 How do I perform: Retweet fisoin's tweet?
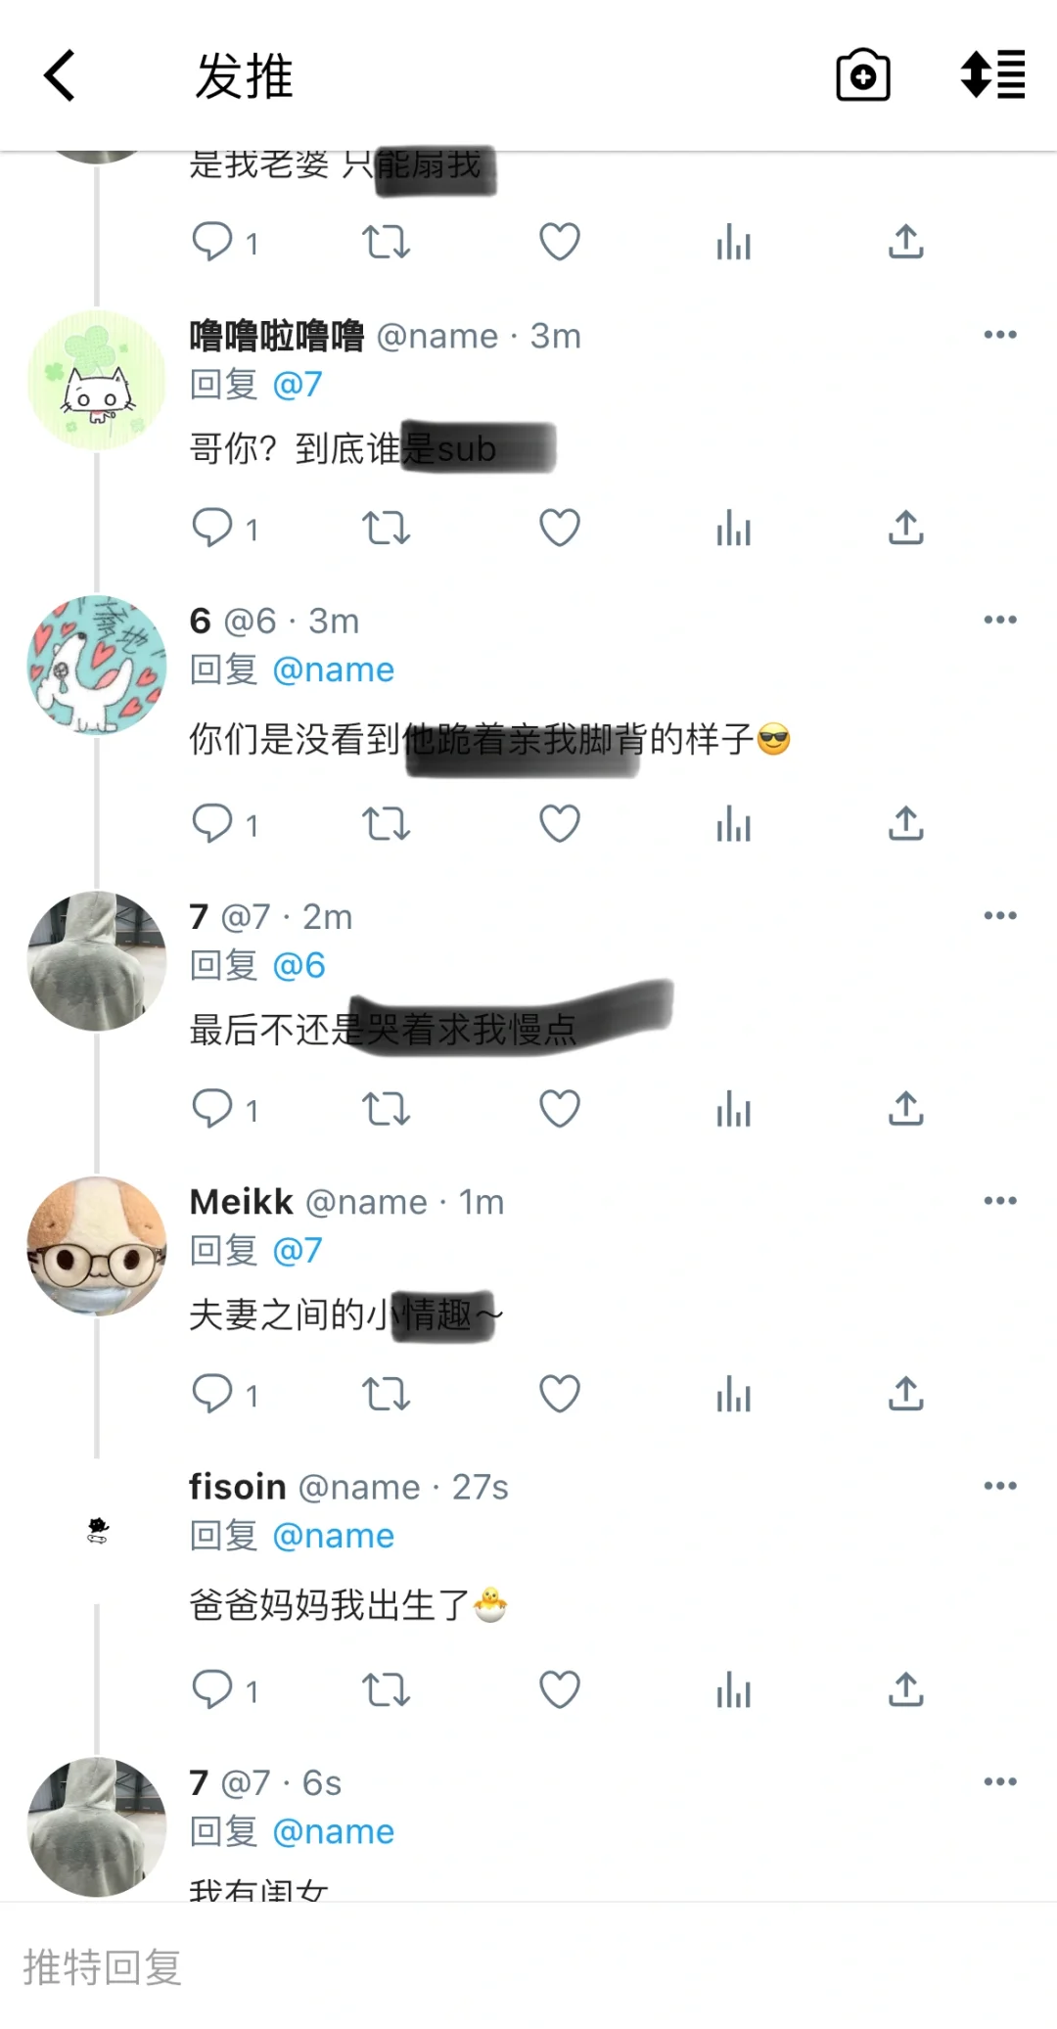[x=386, y=1690]
